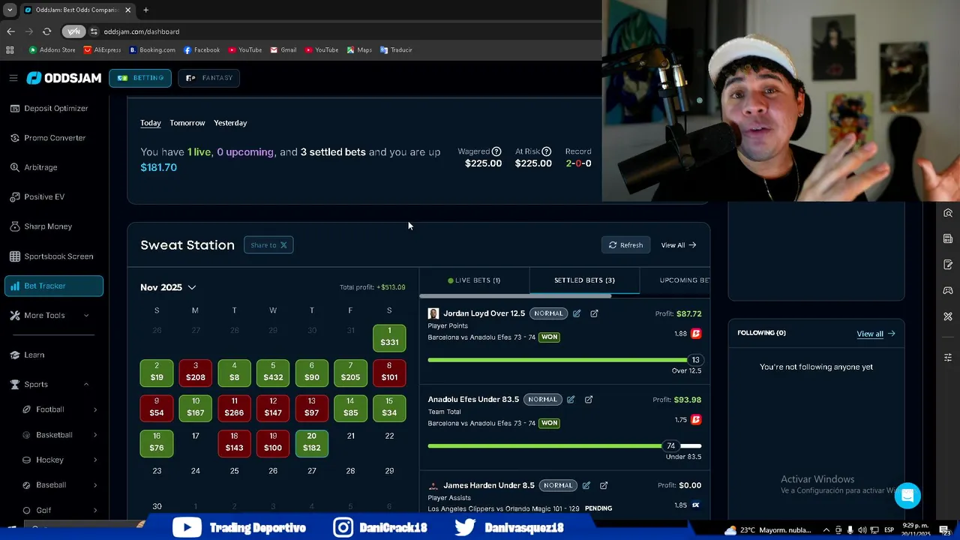Click the bets tab horizontal scrollbar
Screen dimensions: 960x540
(515, 296)
